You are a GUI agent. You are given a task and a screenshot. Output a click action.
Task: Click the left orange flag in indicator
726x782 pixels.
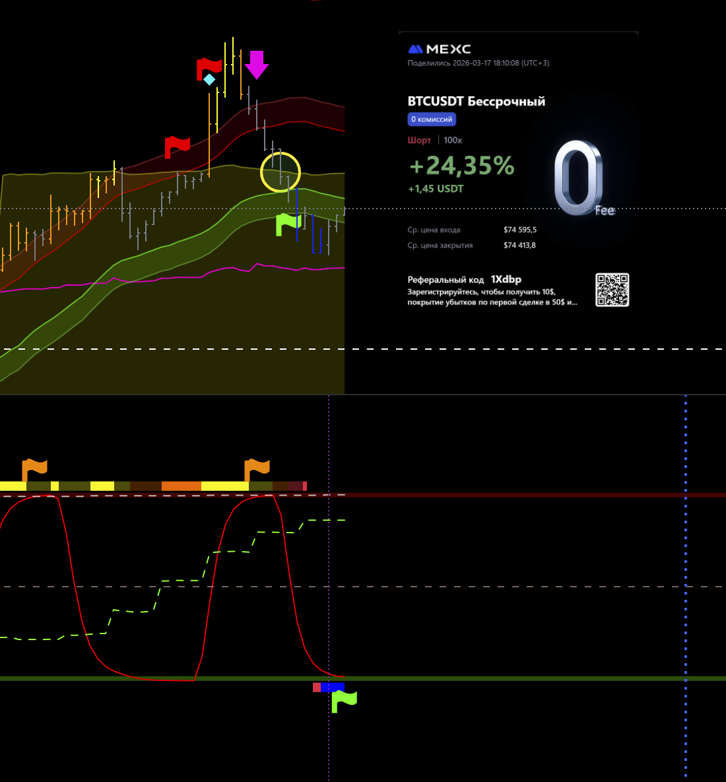click(x=34, y=469)
